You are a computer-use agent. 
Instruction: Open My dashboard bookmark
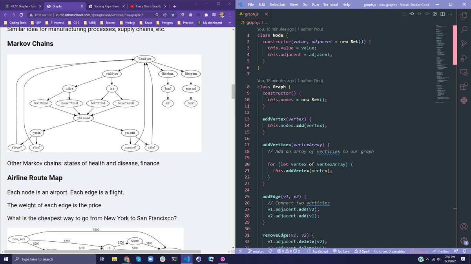click(x=210, y=23)
